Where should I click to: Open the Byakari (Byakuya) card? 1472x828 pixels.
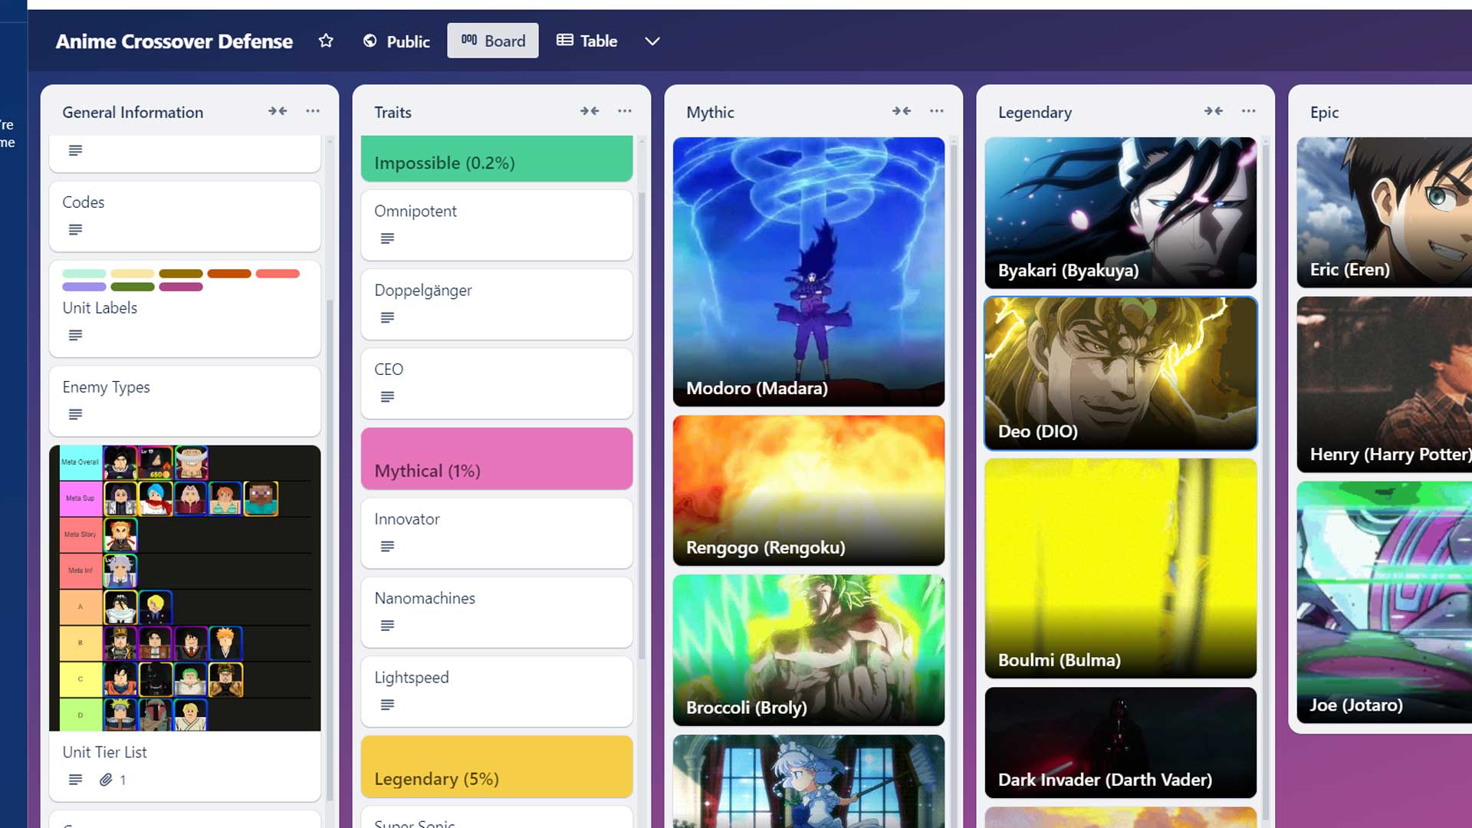pyautogui.click(x=1121, y=212)
